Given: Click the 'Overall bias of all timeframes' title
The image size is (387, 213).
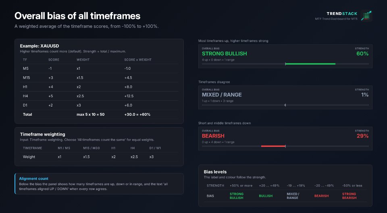Looking at the screenshot, I should [x=77, y=16].
